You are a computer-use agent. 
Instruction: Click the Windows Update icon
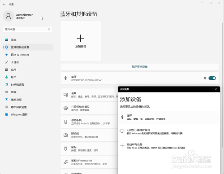coord(6,114)
